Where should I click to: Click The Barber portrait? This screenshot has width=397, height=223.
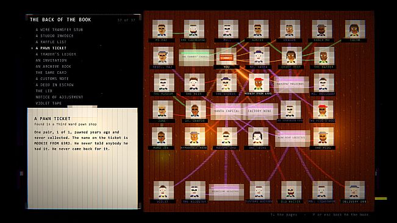coord(324,56)
